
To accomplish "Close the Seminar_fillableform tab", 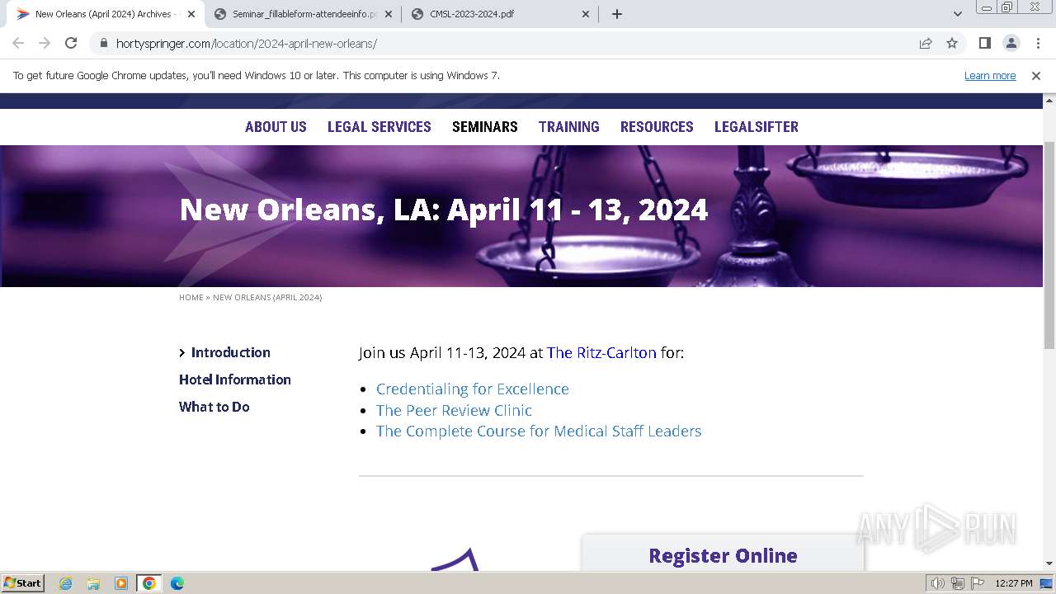I will [x=389, y=14].
